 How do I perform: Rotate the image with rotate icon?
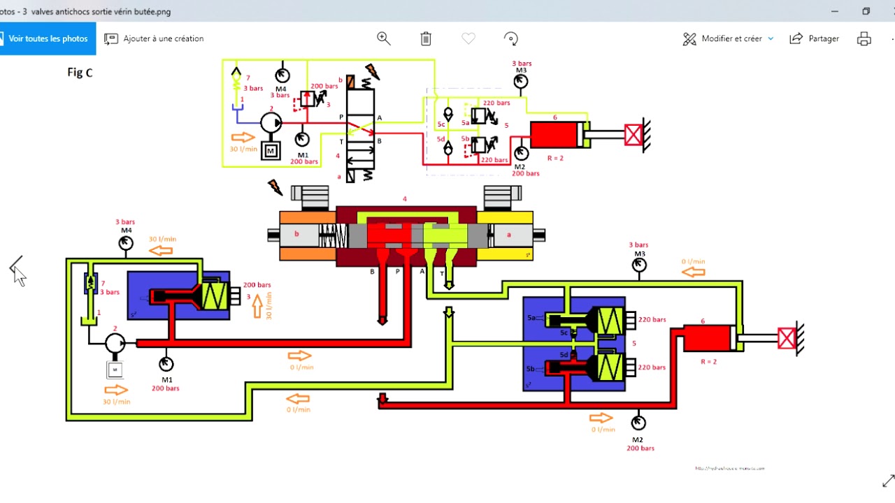point(511,38)
